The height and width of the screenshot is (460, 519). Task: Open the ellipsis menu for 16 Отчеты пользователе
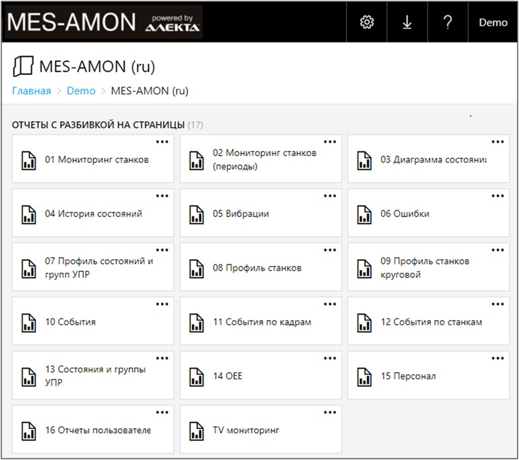pyautogui.click(x=162, y=413)
